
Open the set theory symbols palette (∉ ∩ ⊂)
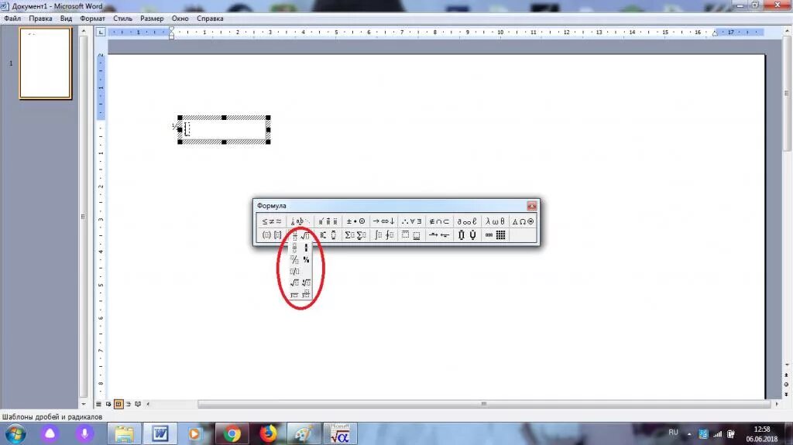click(439, 221)
